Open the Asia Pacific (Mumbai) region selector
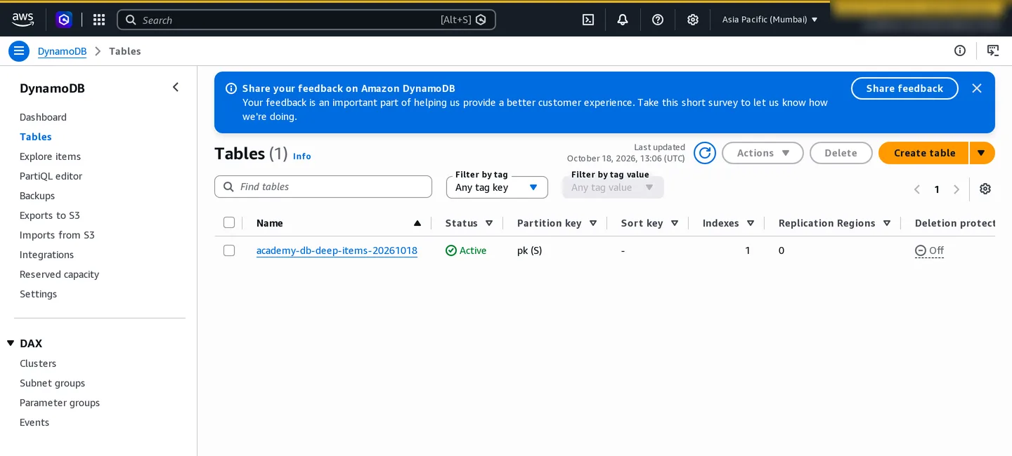This screenshot has height=456, width=1012. (x=770, y=20)
